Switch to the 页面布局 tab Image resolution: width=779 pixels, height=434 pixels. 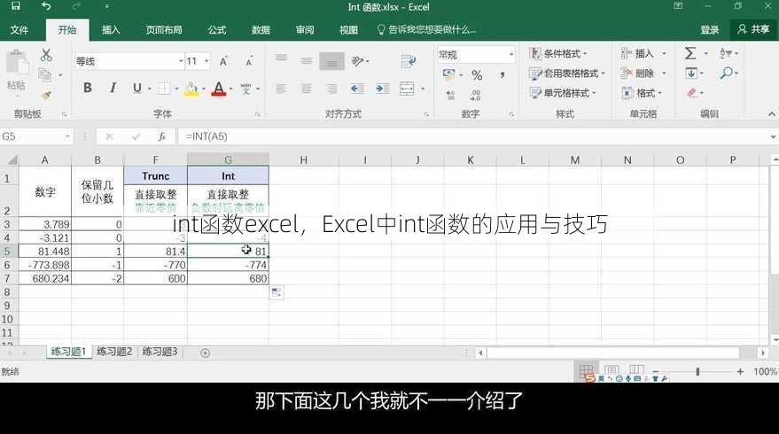(164, 30)
